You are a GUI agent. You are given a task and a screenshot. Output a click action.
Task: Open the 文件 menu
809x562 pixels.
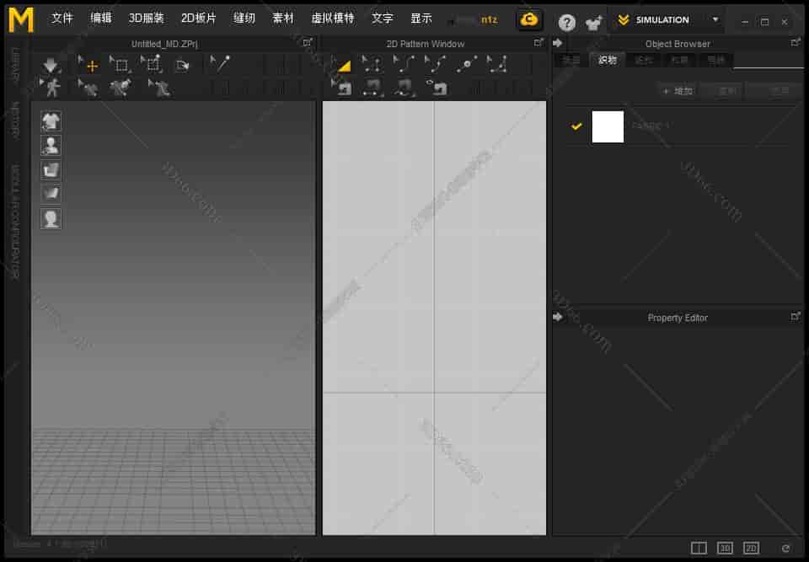(62, 19)
